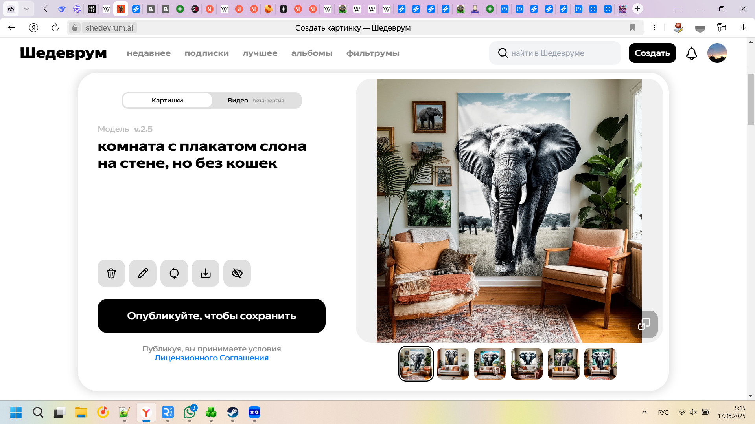Reload the page with the refresh icon
This screenshot has width=755, height=424.
(x=55, y=27)
